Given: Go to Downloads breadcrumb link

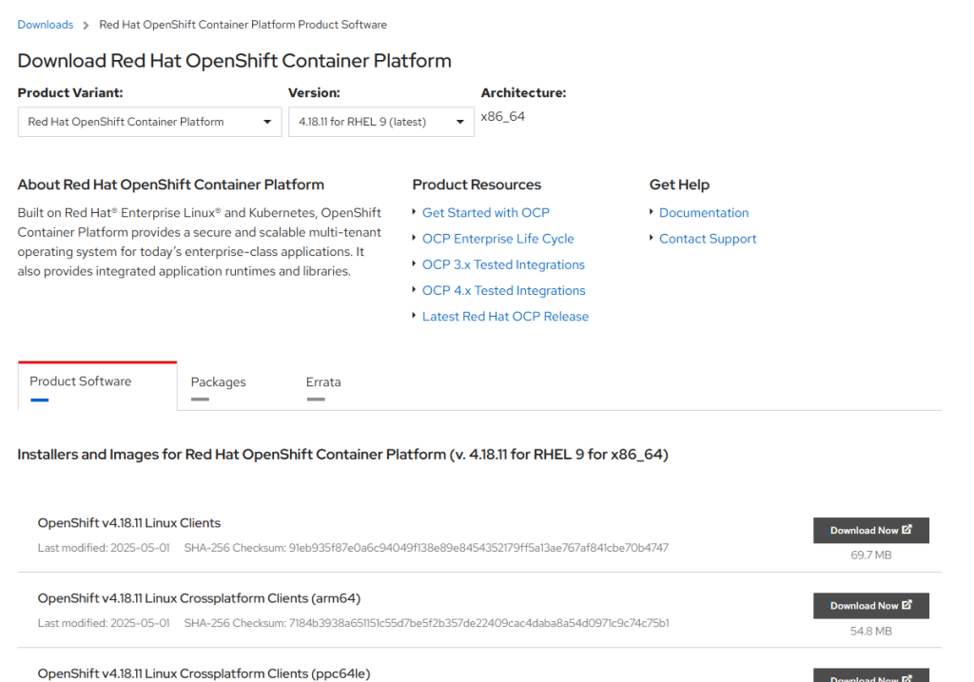Looking at the screenshot, I should click(x=46, y=25).
